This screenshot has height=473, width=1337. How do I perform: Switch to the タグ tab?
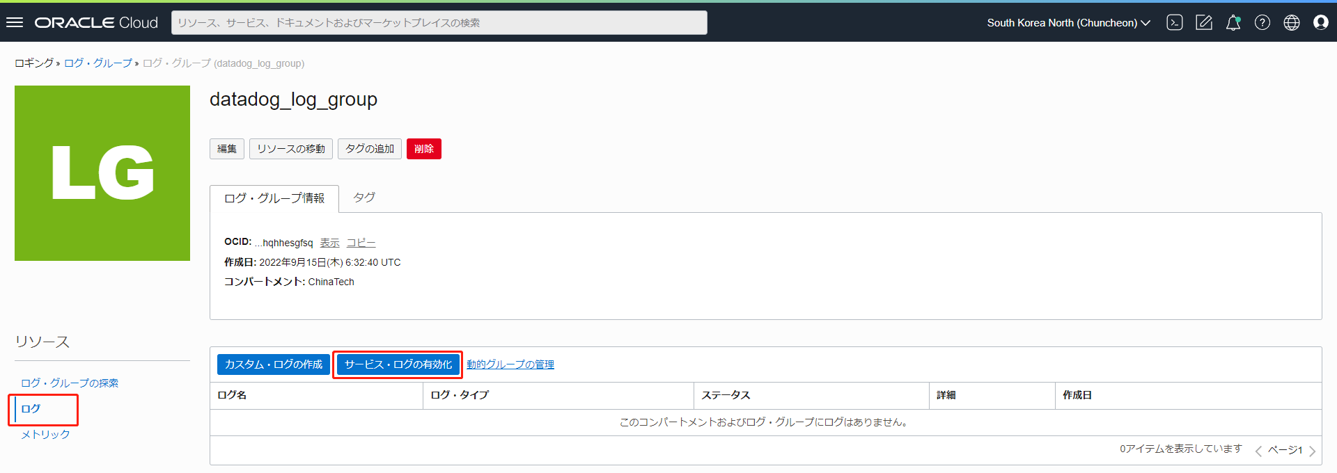click(x=363, y=198)
